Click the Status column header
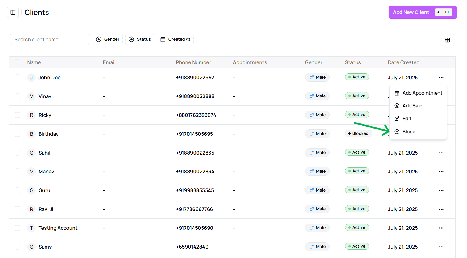Image resolution: width=467 pixels, height=258 pixels. click(353, 62)
